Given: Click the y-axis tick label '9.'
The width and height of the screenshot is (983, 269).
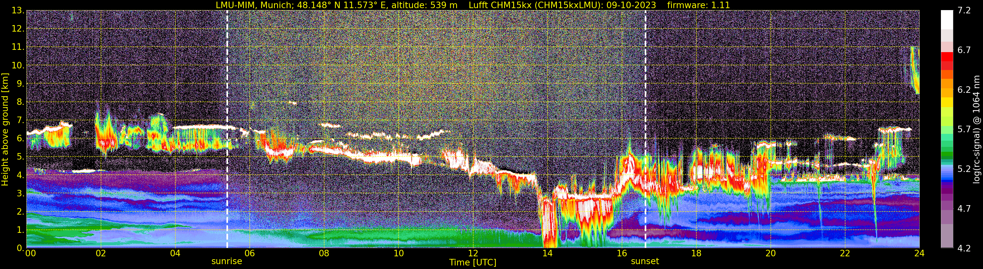Looking at the screenshot, I should (x=21, y=84).
